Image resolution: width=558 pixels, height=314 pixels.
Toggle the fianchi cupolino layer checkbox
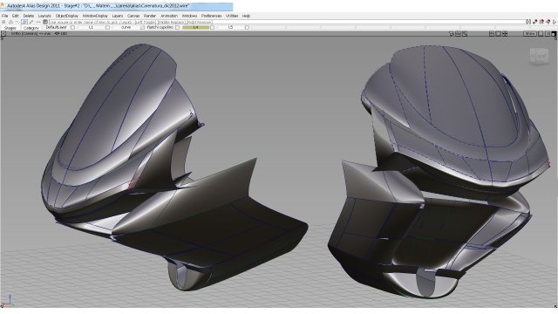pyautogui.click(x=177, y=27)
